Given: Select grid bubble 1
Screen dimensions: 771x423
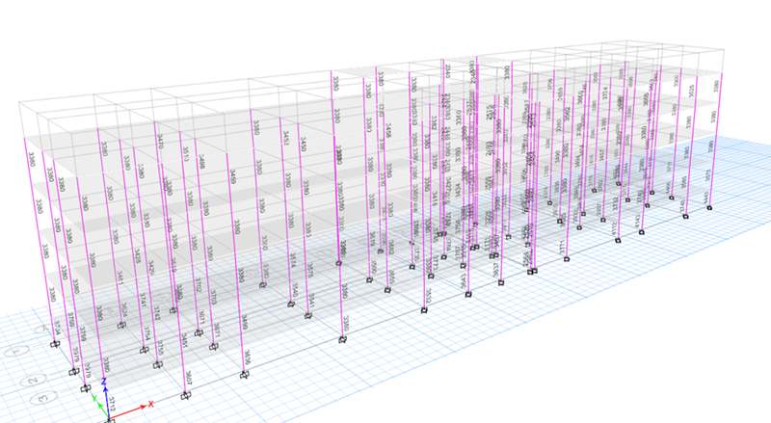Looking at the screenshot, I should [16, 352].
